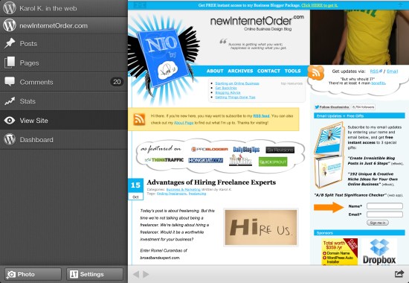
Task: Open Getting Things Done Tips link
Action: [x=235, y=98]
